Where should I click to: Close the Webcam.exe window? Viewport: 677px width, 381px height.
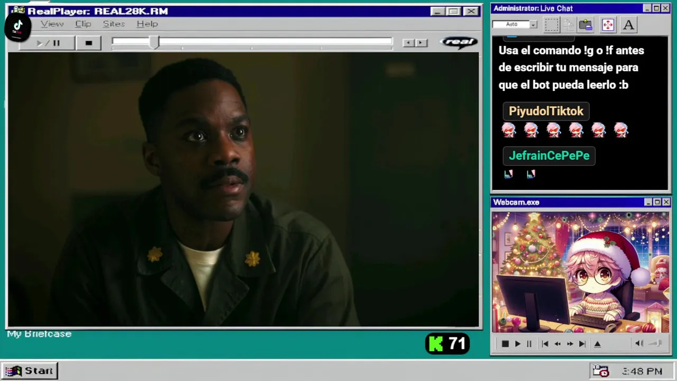tap(666, 202)
